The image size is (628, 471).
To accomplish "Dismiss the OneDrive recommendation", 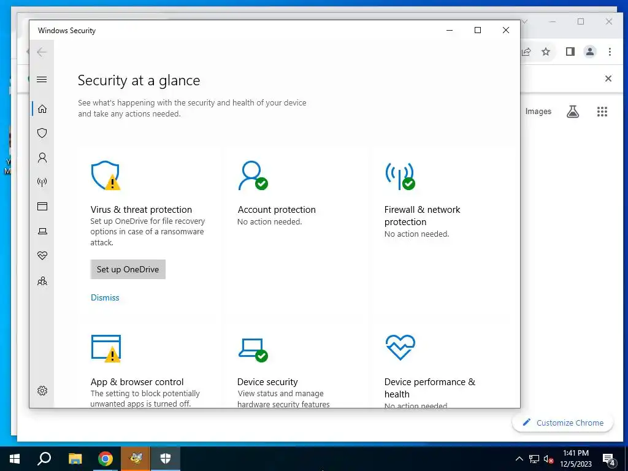I will (x=105, y=297).
